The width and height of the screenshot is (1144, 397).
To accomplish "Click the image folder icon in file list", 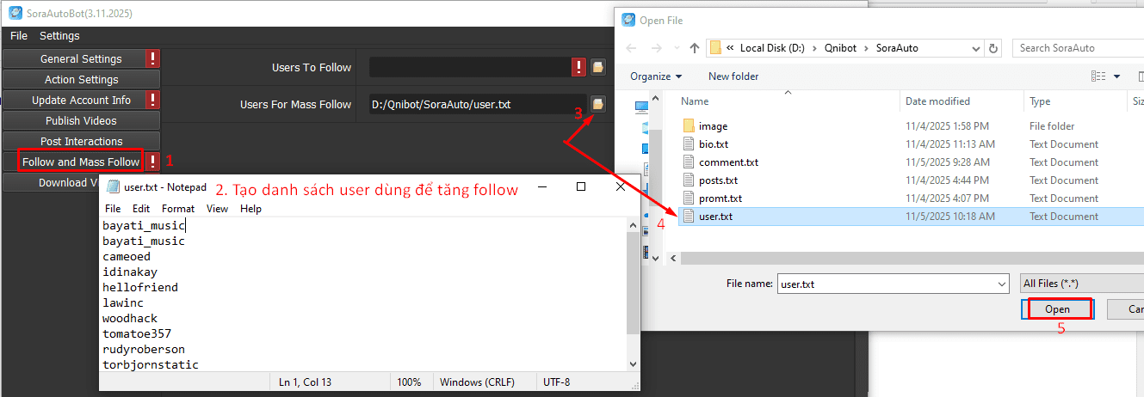I will [x=688, y=126].
